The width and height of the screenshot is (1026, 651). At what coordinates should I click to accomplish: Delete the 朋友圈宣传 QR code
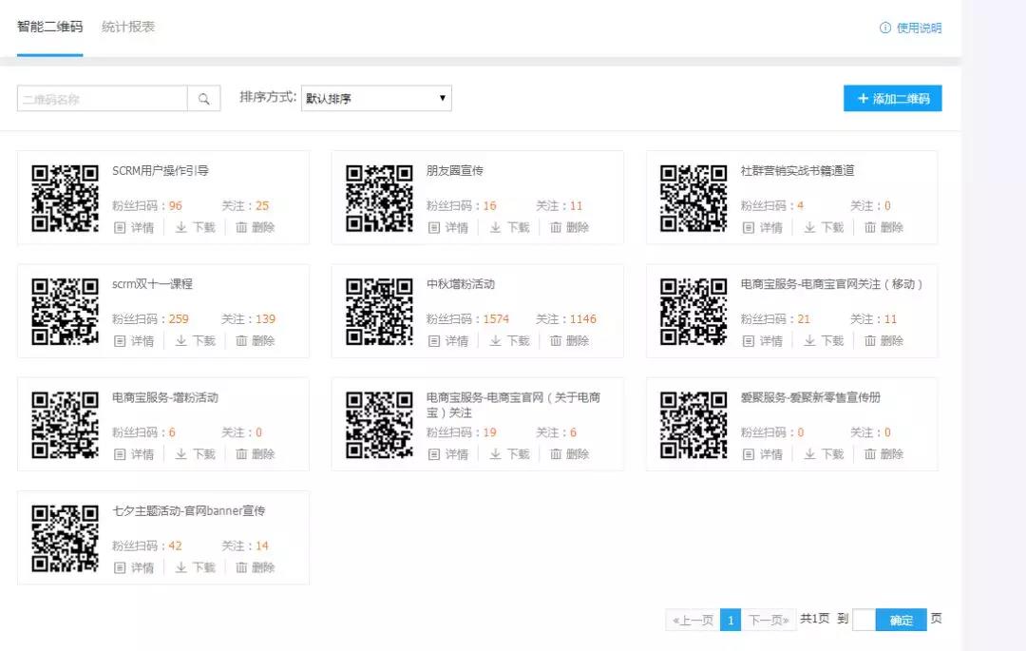pos(569,227)
